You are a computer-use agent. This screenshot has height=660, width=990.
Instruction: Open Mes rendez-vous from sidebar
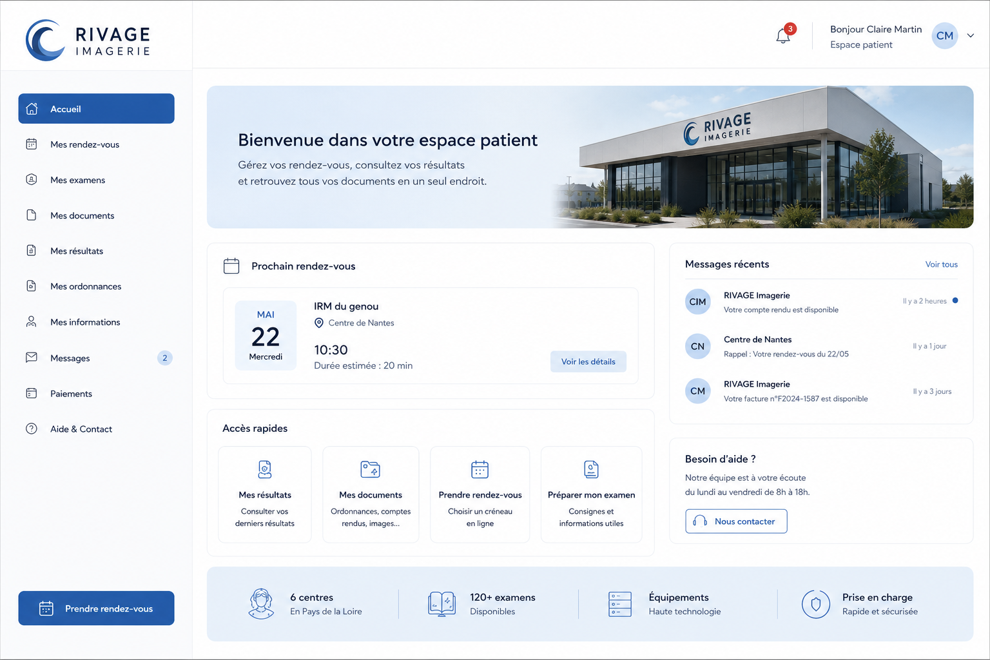[96, 144]
